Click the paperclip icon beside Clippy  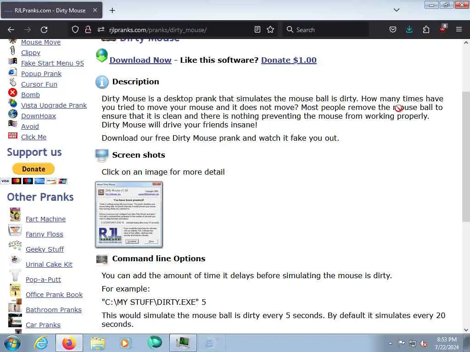12,50
